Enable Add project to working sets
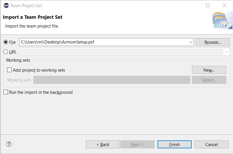The width and height of the screenshot is (233, 154). [x=9, y=70]
